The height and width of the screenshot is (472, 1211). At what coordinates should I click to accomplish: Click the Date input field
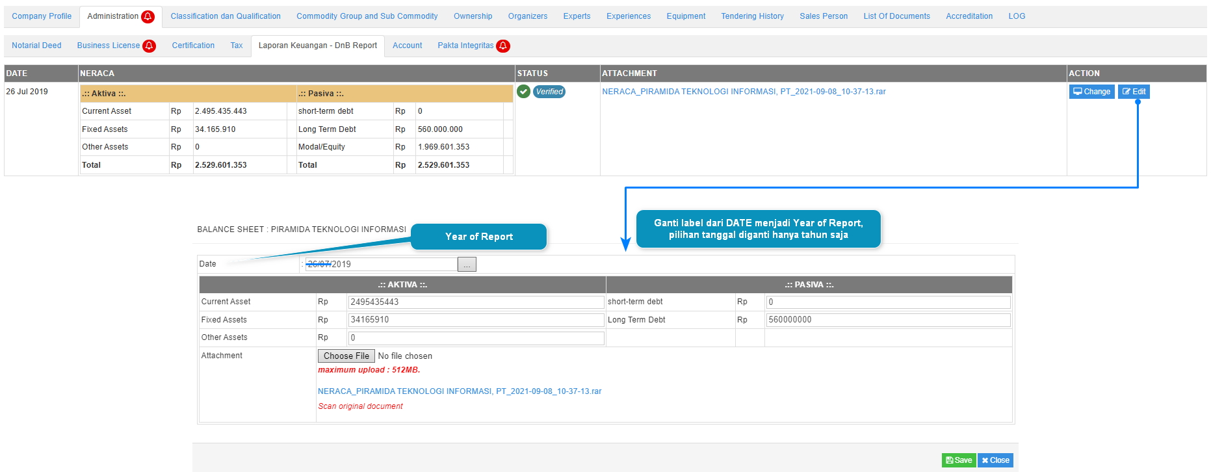(382, 265)
